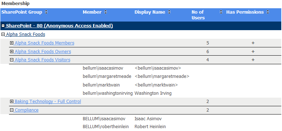Viewport: 282px width, 131px height.
Task: Sort by Display Name column arrows
Action: pos(169,12)
